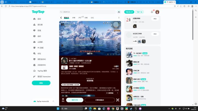Expand the system tray hidden icons
The image size is (198, 111).
point(169,109)
